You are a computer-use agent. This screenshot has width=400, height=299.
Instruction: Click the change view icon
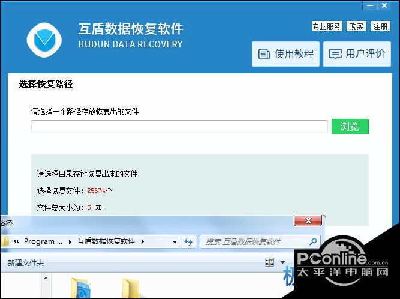[x=270, y=262]
